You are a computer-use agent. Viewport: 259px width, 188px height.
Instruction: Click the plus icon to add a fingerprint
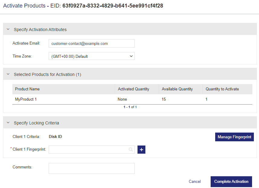tap(141, 149)
